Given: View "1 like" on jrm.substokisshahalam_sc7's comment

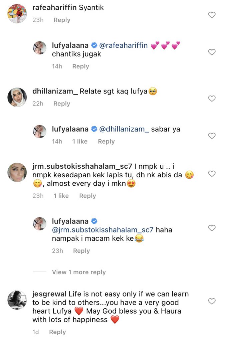Looking at the screenshot, I should click(x=61, y=196).
